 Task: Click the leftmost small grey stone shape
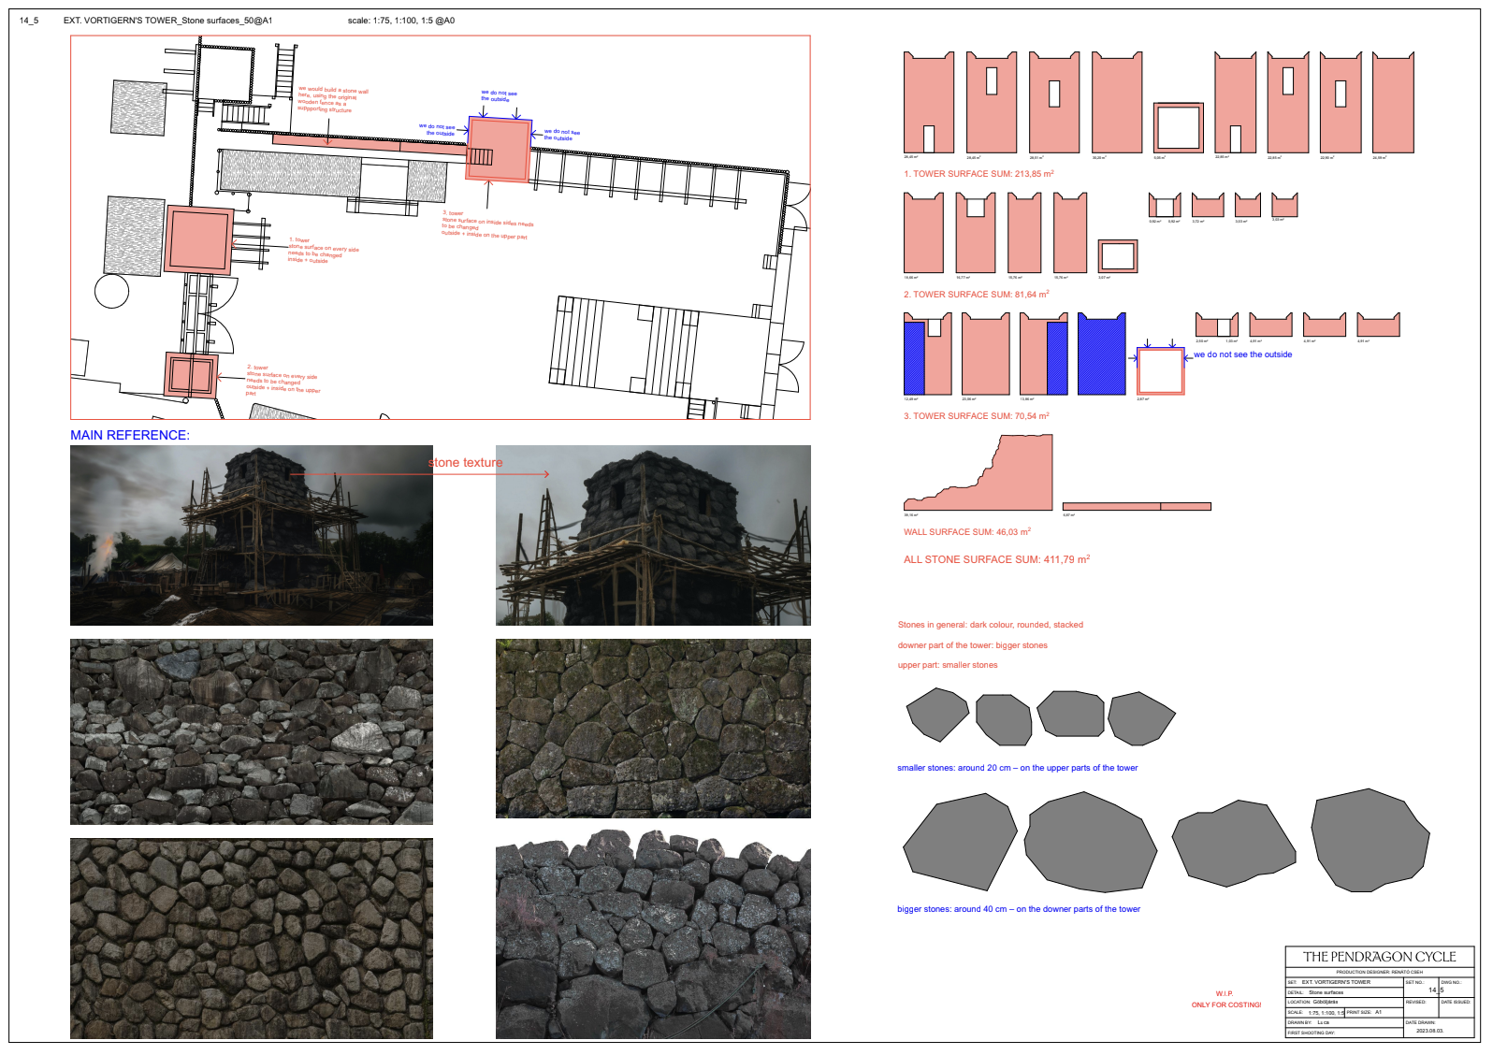pyautogui.click(x=937, y=715)
